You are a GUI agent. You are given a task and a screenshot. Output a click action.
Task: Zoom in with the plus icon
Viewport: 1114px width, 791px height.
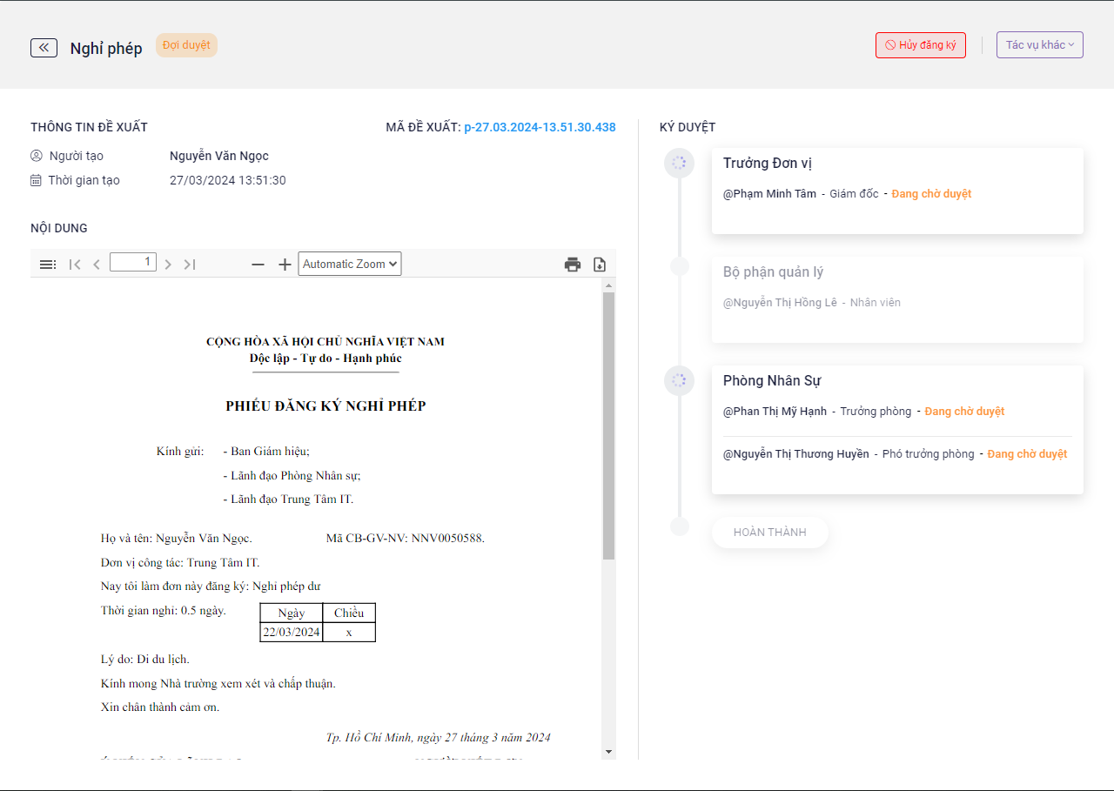(285, 265)
